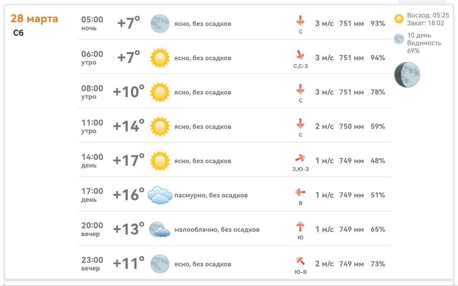The image size is (458, 286).
Task: Click "пасмурно, без осадков" description
Action: [x=211, y=195]
